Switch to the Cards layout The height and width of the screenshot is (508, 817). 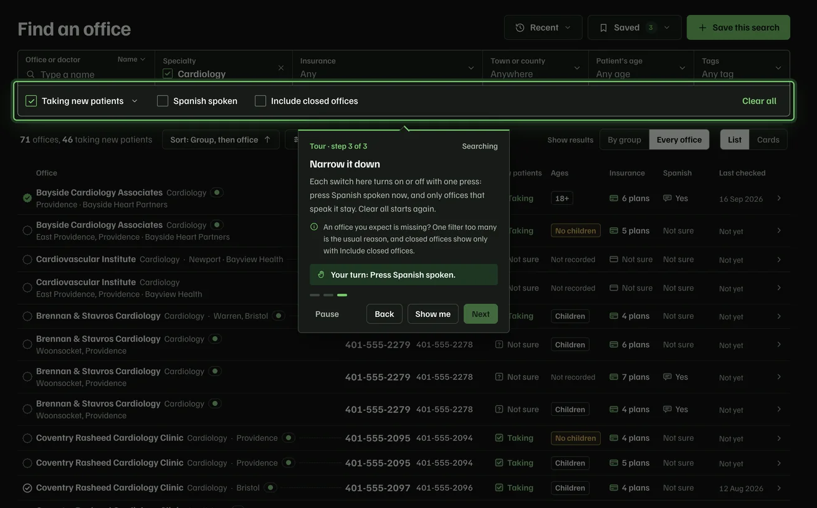coord(768,139)
